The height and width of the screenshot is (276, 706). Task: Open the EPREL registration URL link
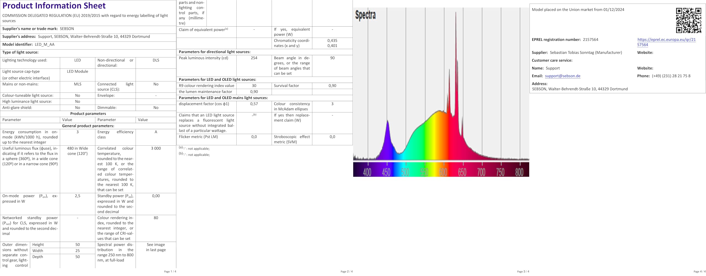(x=666, y=40)
